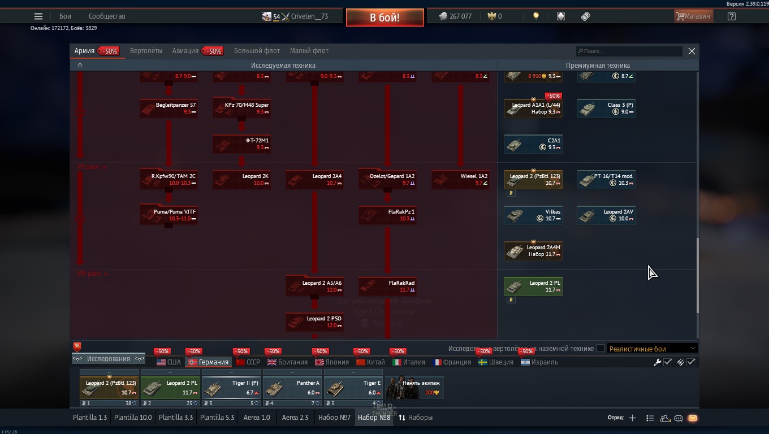Toggle the Исследования panel expander
This screenshot has height=434, width=769.
click(x=109, y=359)
